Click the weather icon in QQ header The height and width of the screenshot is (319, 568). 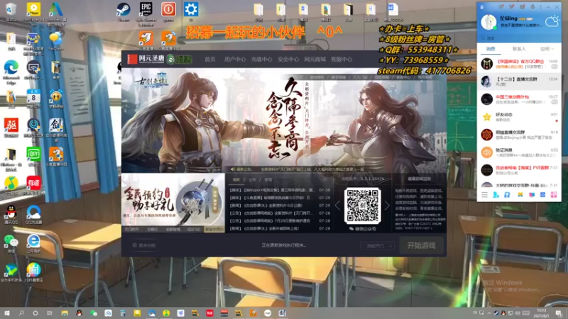[552, 22]
